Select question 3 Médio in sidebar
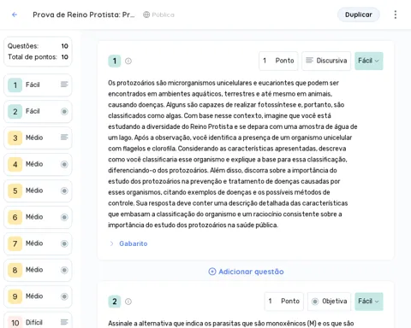 [38, 138]
